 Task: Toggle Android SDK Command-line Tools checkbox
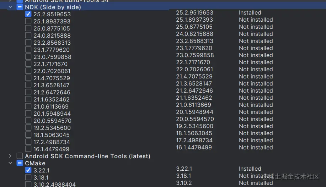20,156
